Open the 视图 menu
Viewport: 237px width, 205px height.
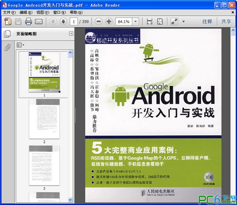point(43,12)
